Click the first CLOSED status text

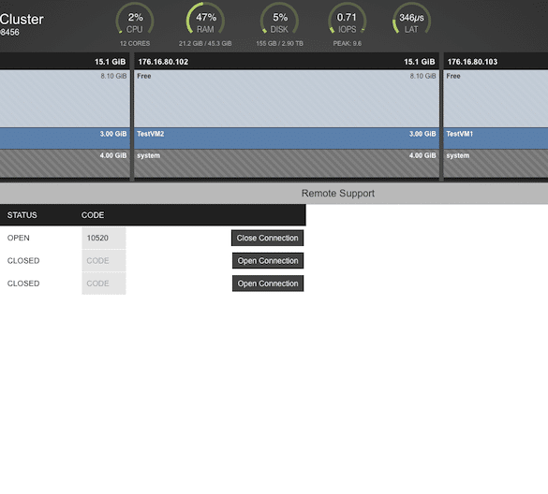coord(23,261)
